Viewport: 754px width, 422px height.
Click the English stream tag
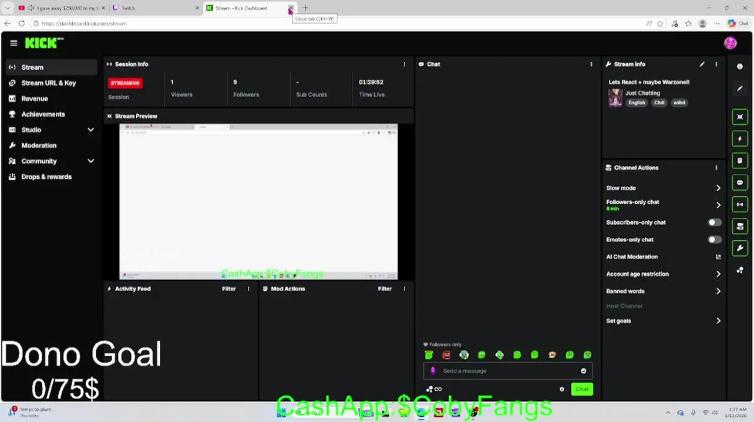(637, 103)
